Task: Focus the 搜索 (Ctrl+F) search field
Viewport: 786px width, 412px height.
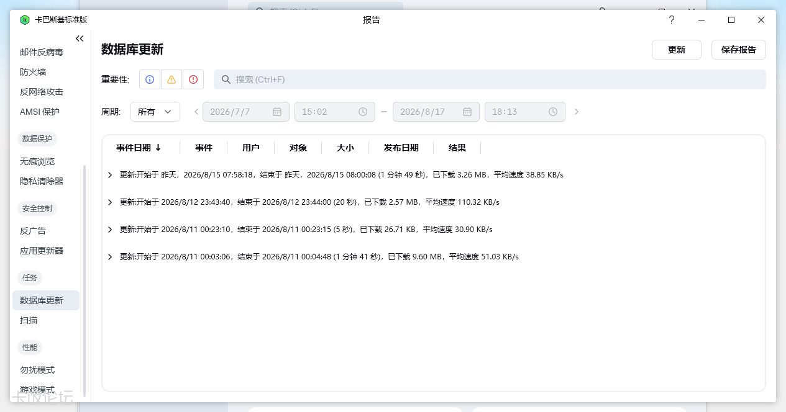Action: pyautogui.click(x=490, y=79)
